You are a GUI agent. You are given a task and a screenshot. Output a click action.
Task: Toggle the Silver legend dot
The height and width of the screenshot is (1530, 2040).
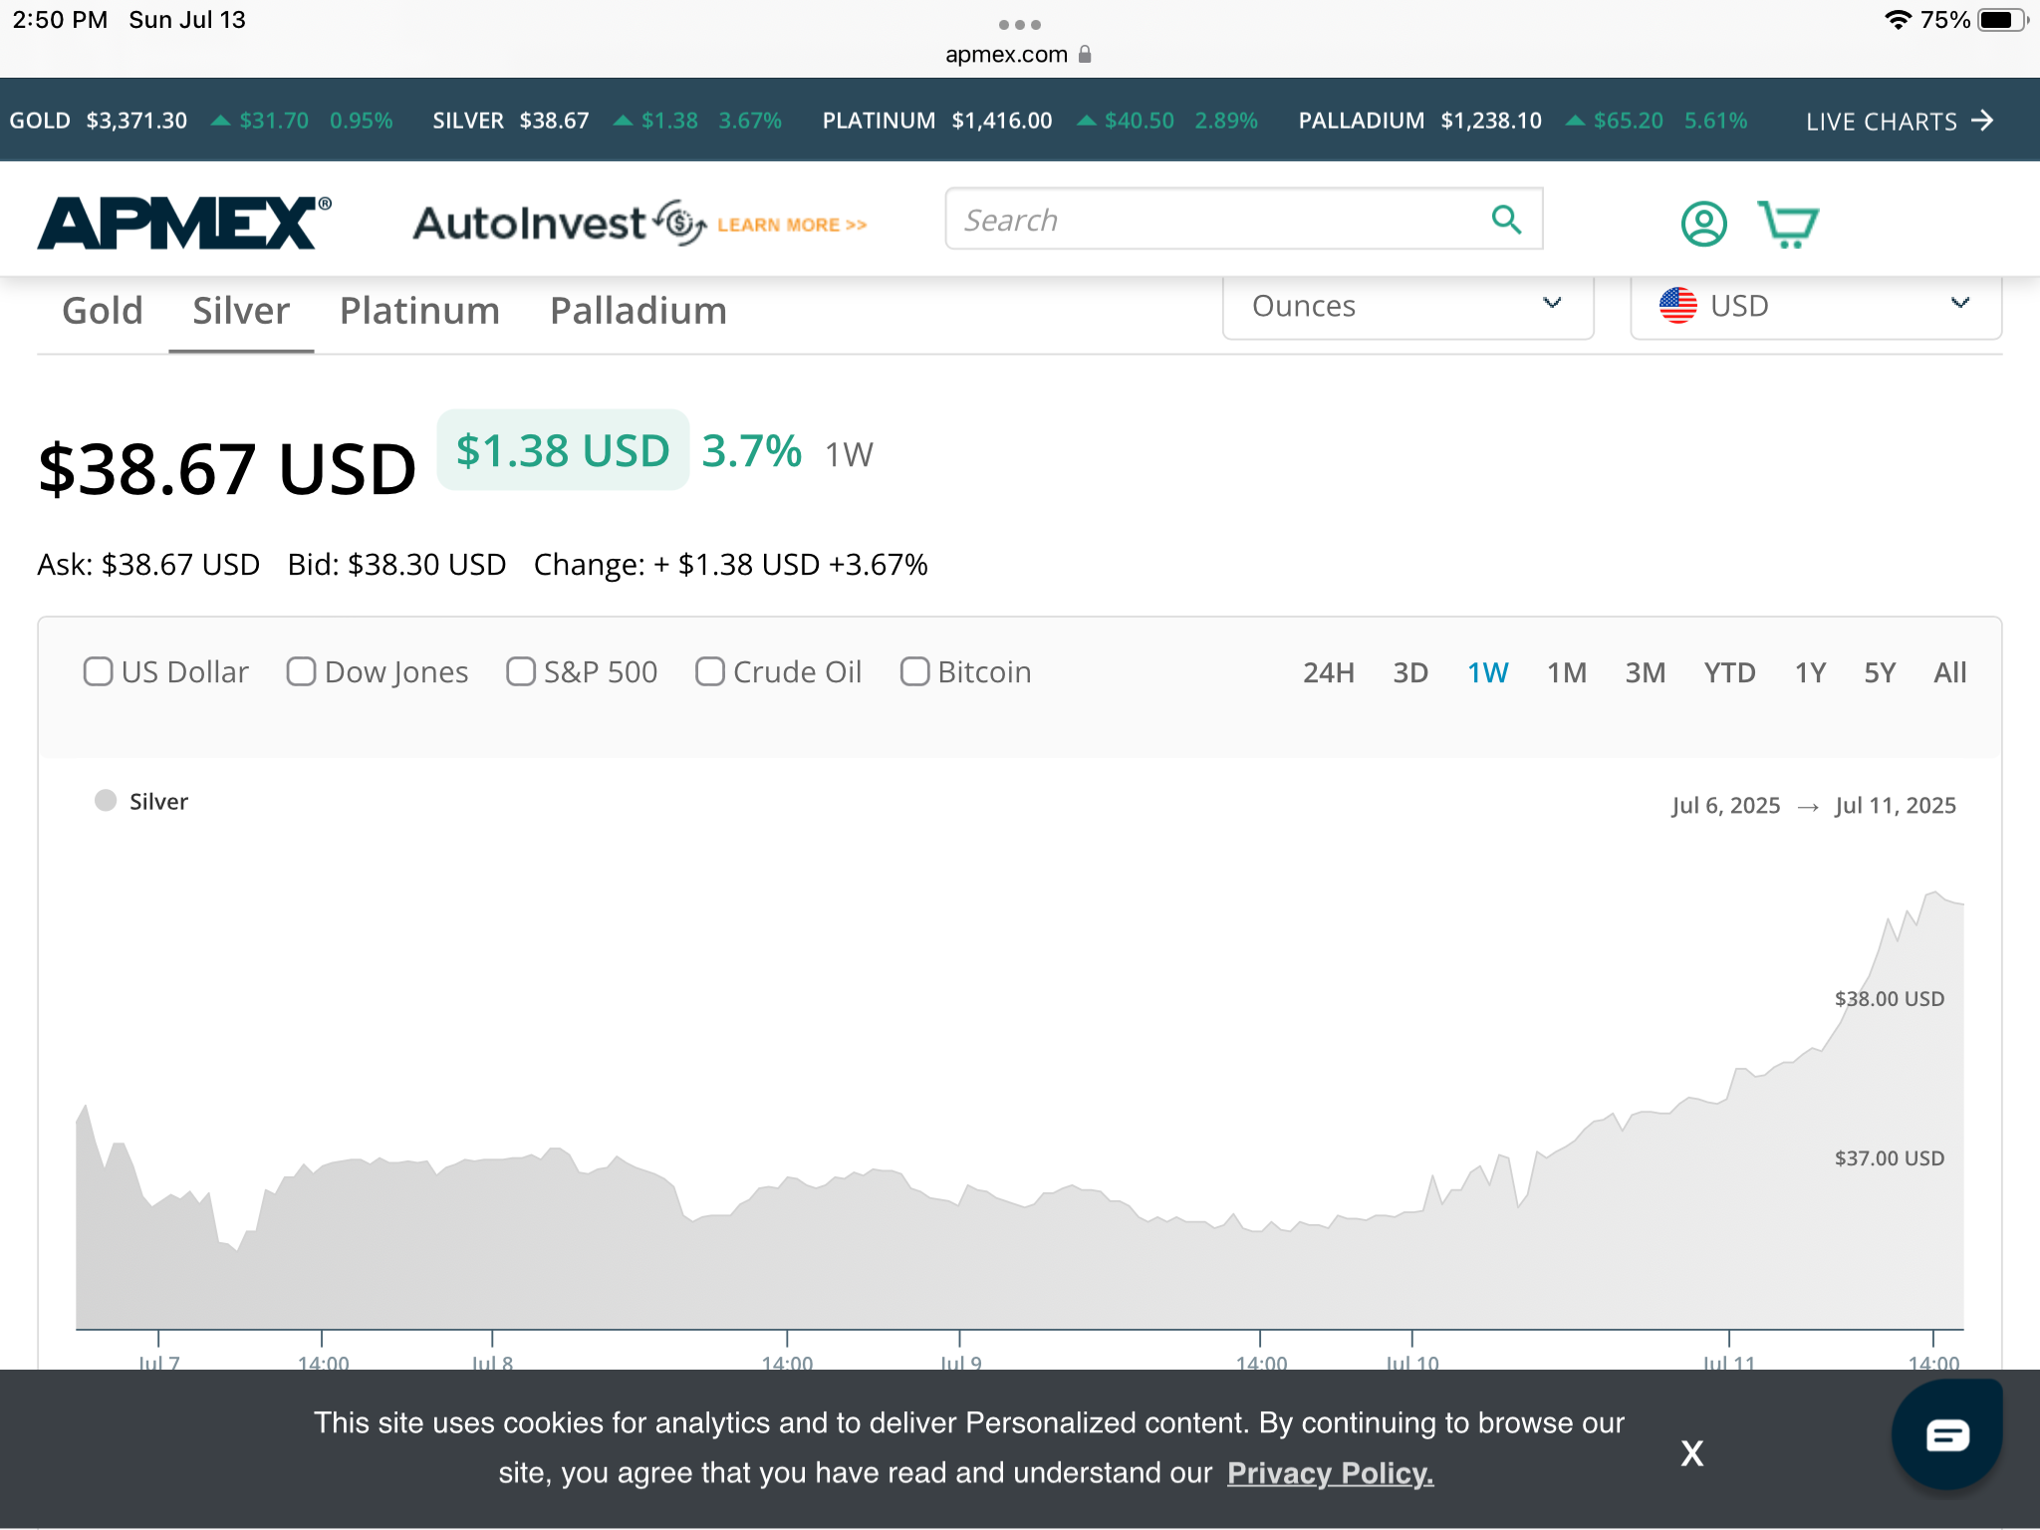[106, 801]
